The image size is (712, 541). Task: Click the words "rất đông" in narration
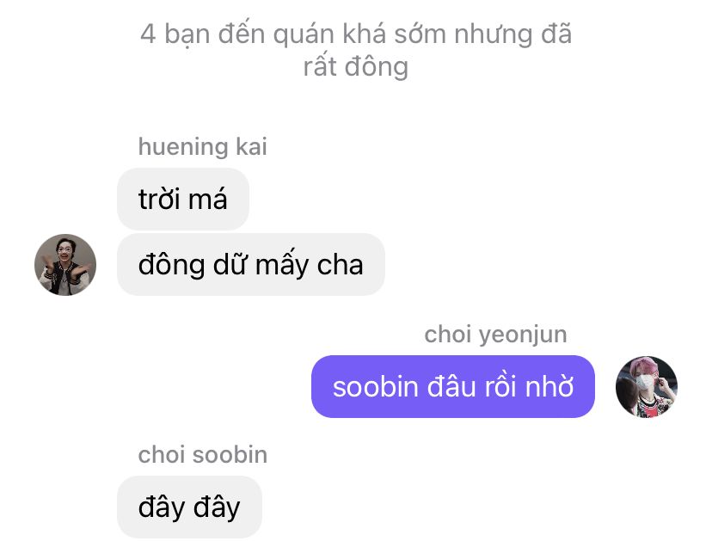pos(356,67)
